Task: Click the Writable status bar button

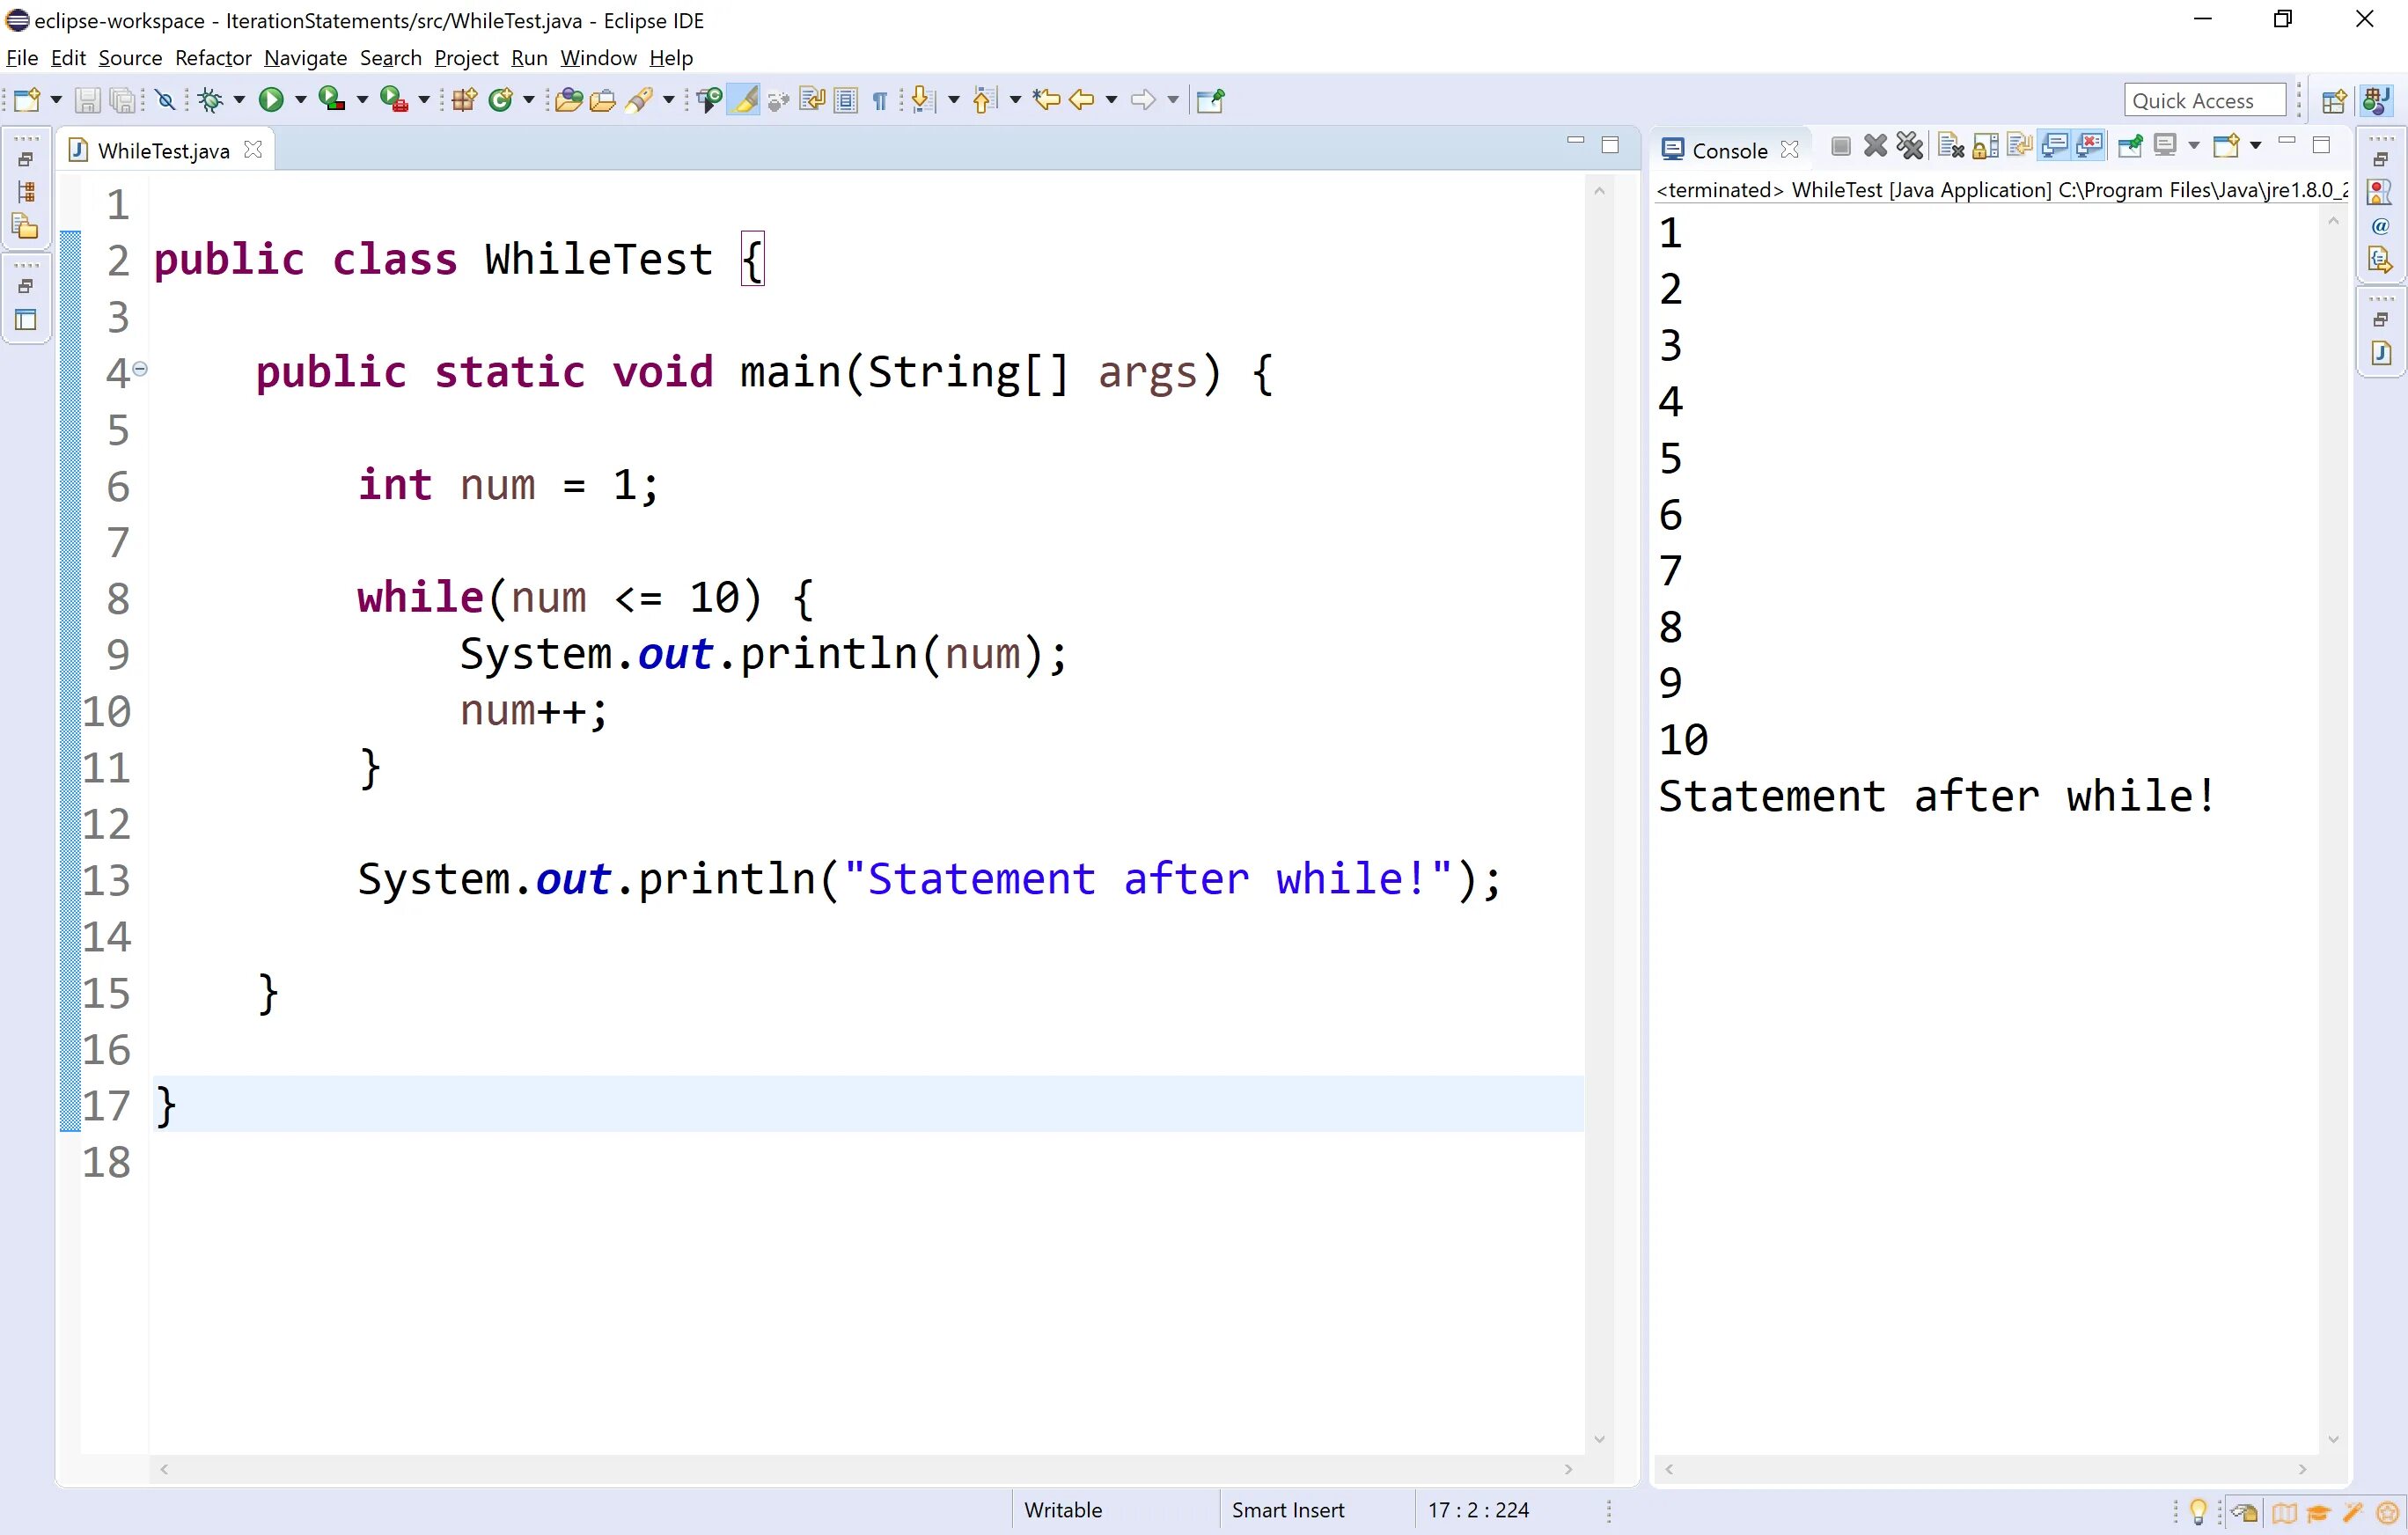Action: click(1061, 1509)
